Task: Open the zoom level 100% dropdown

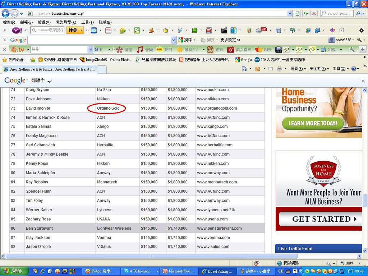Action: (359, 263)
